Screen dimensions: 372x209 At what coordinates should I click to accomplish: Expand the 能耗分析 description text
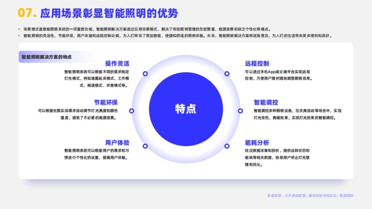click(x=277, y=157)
